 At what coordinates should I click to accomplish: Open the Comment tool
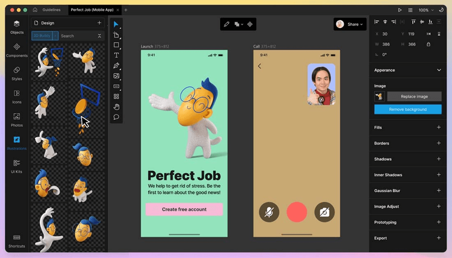click(117, 117)
